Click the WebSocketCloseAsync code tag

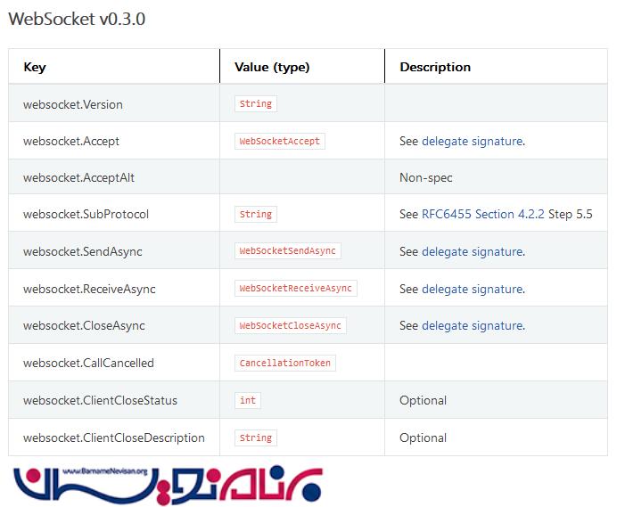click(x=290, y=325)
